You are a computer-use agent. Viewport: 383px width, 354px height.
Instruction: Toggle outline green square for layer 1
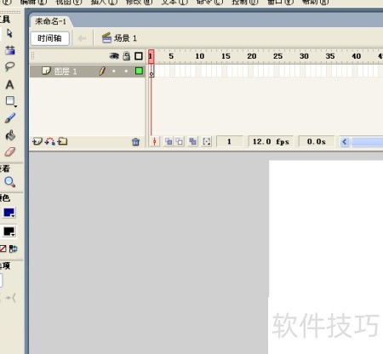(x=139, y=71)
